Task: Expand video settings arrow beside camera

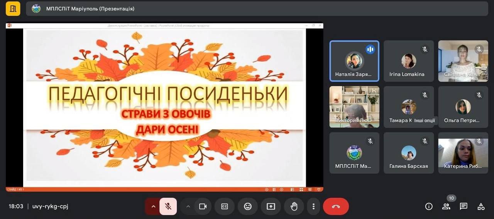Action: coord(188,206)
